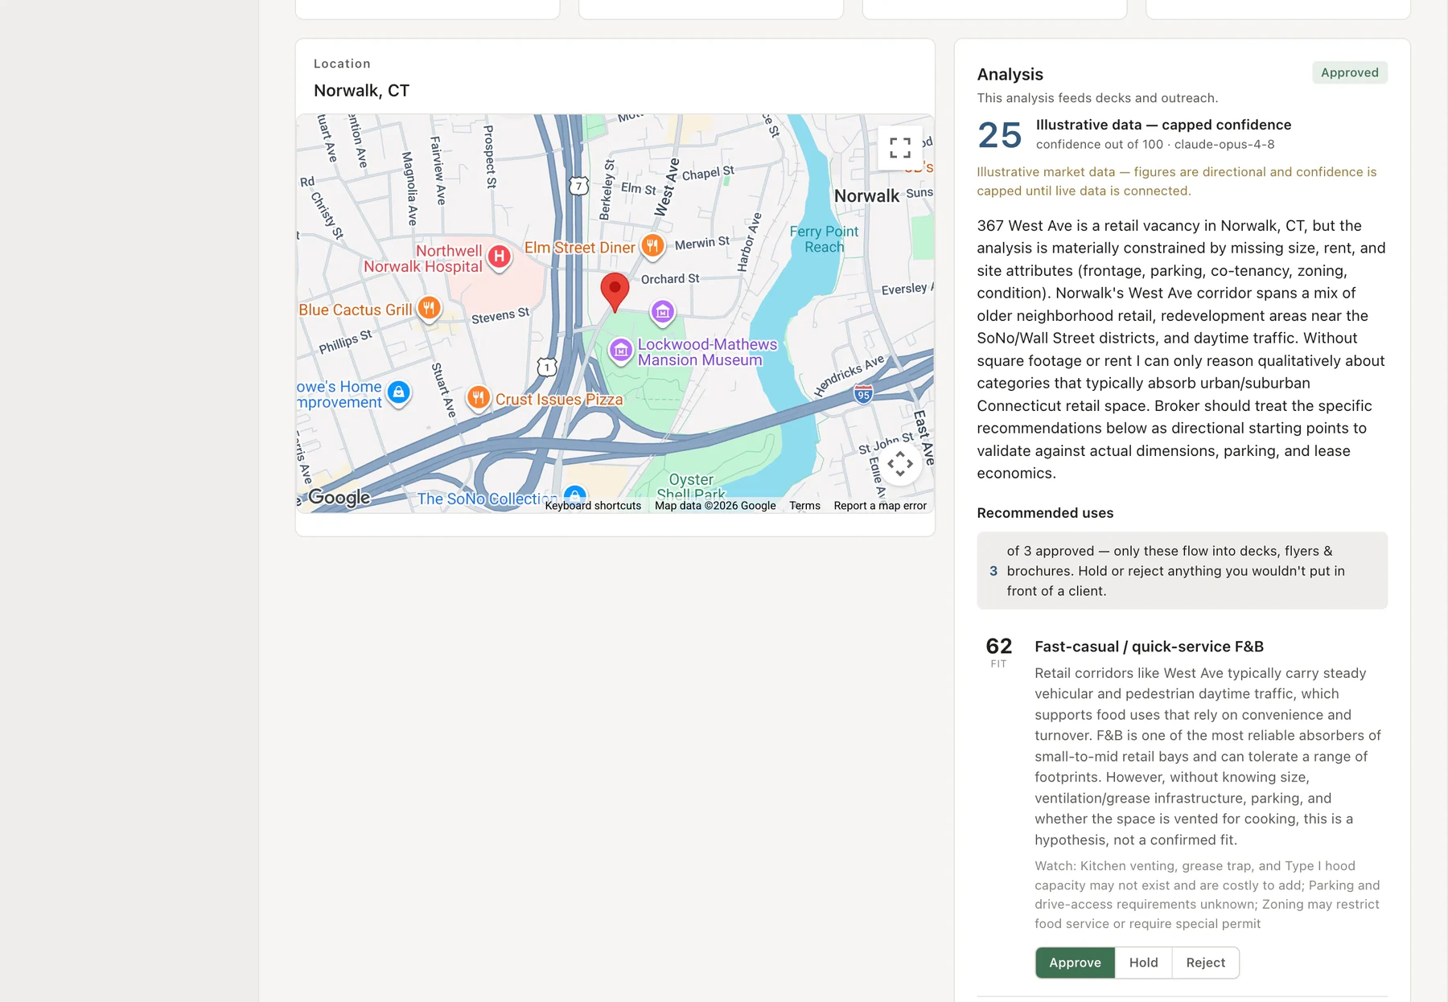Open Keyboard shortcuts on the map
The width and height of the screenshot is (1448, 1002).
(x=593, y=506)
